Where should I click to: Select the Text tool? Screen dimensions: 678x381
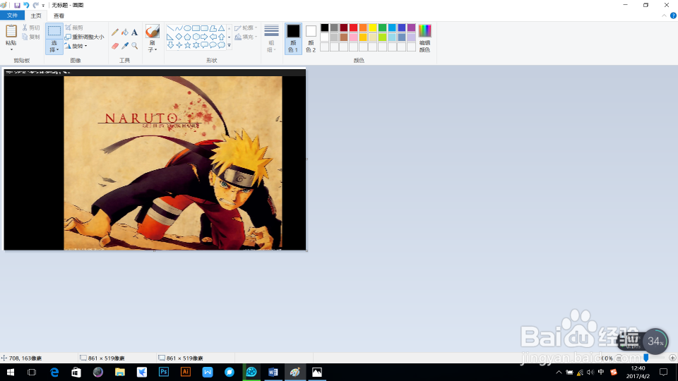tap(134, 32)
